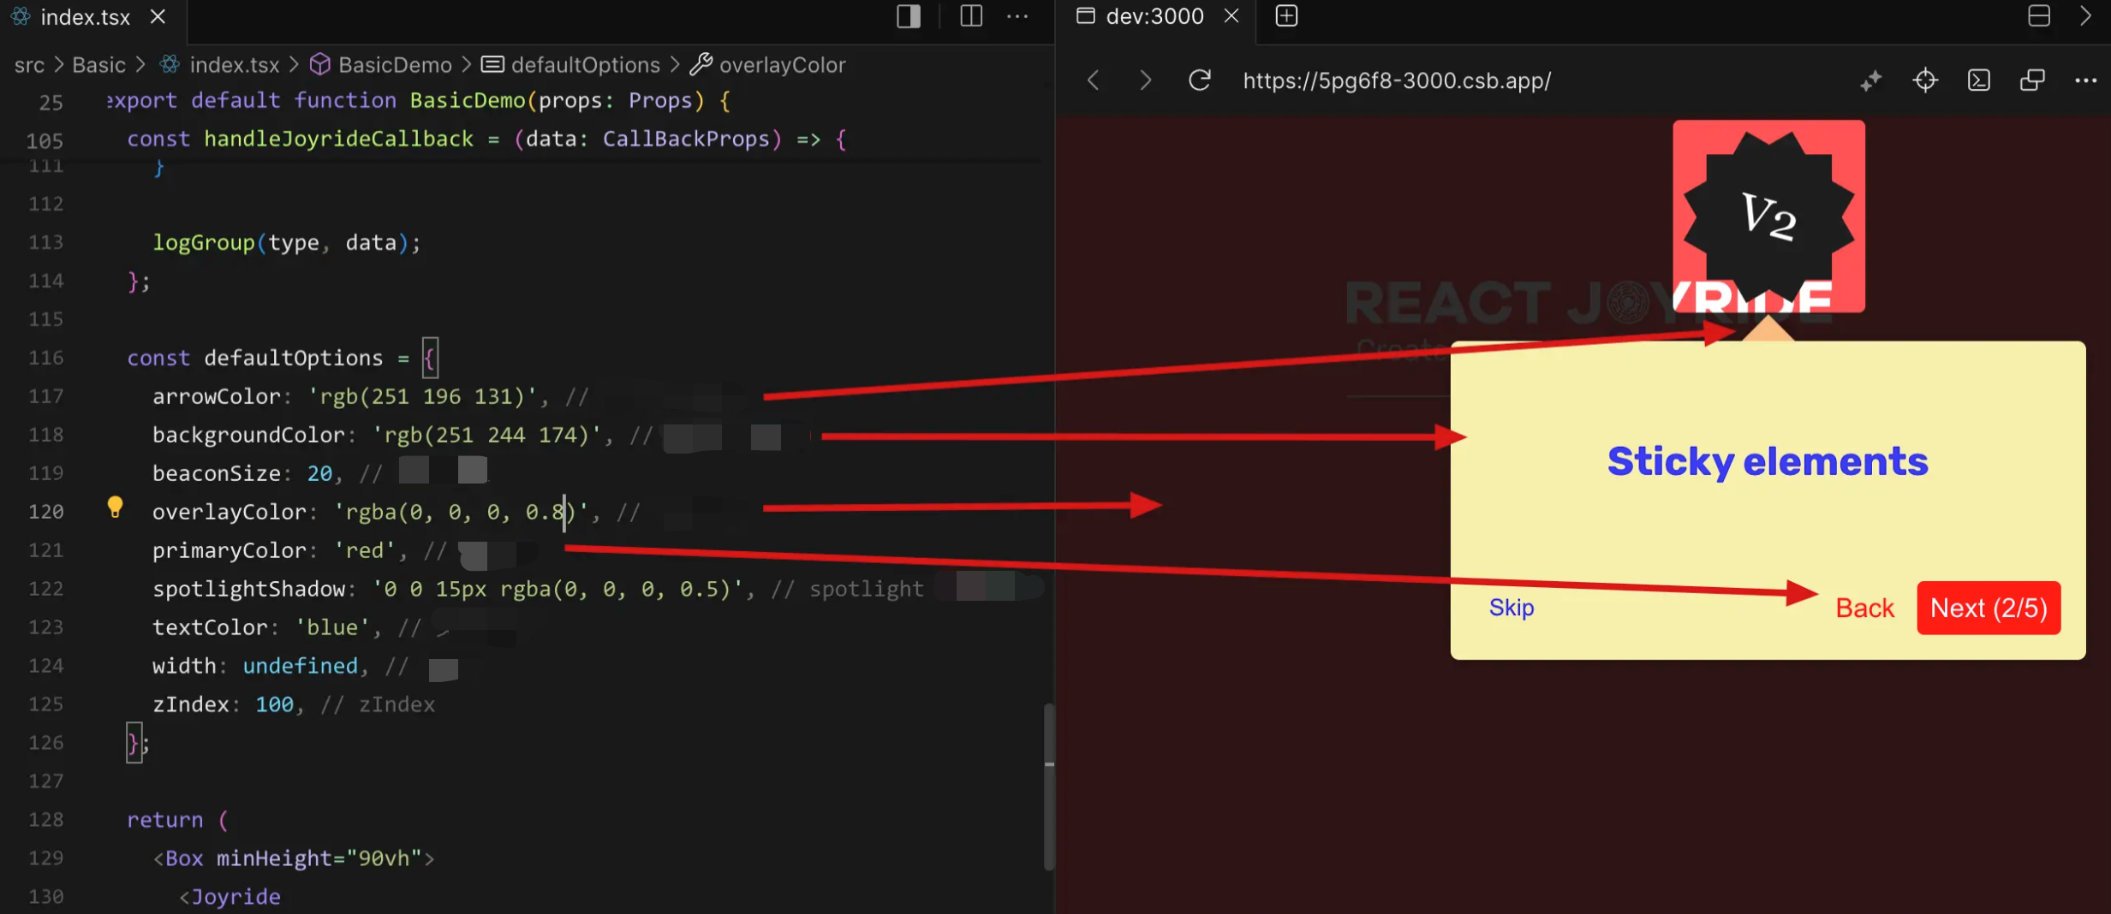Click the Skip link in the tooltip
The image size is (2111, 914).
1511,608
